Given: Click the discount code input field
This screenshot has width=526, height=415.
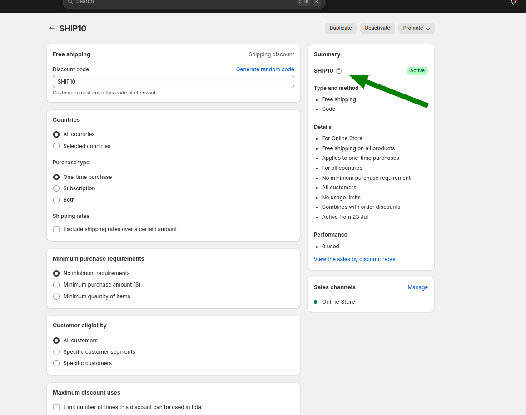Looking at the screenshot, I should pos(173,82).
